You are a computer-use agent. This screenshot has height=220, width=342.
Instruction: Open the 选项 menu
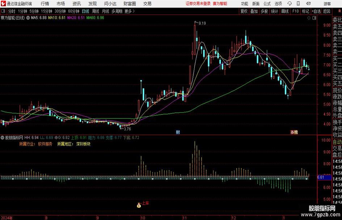(x=278, y=4)
